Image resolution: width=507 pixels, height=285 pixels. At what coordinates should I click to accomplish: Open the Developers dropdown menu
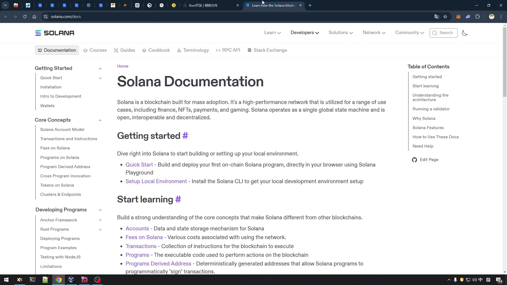[305, 33]
